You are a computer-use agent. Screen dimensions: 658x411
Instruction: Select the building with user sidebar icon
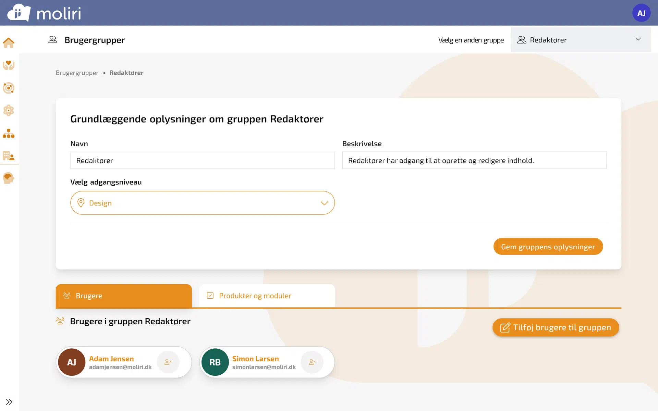click(9, 156)
